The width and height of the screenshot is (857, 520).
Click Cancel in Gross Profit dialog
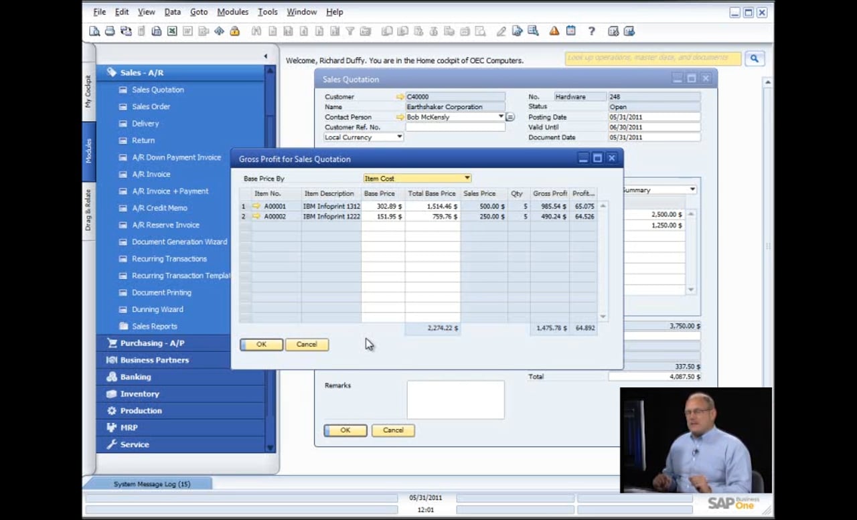(307, 345)
